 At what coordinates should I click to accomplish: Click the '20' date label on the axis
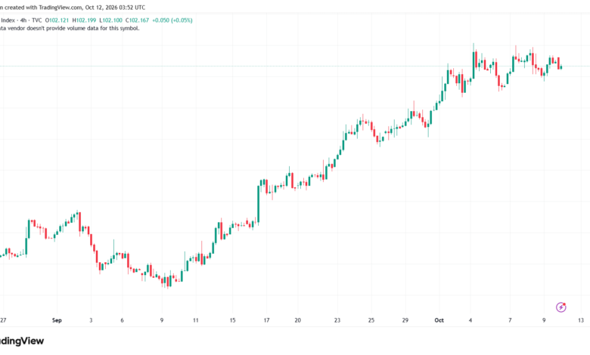(297, 320)
